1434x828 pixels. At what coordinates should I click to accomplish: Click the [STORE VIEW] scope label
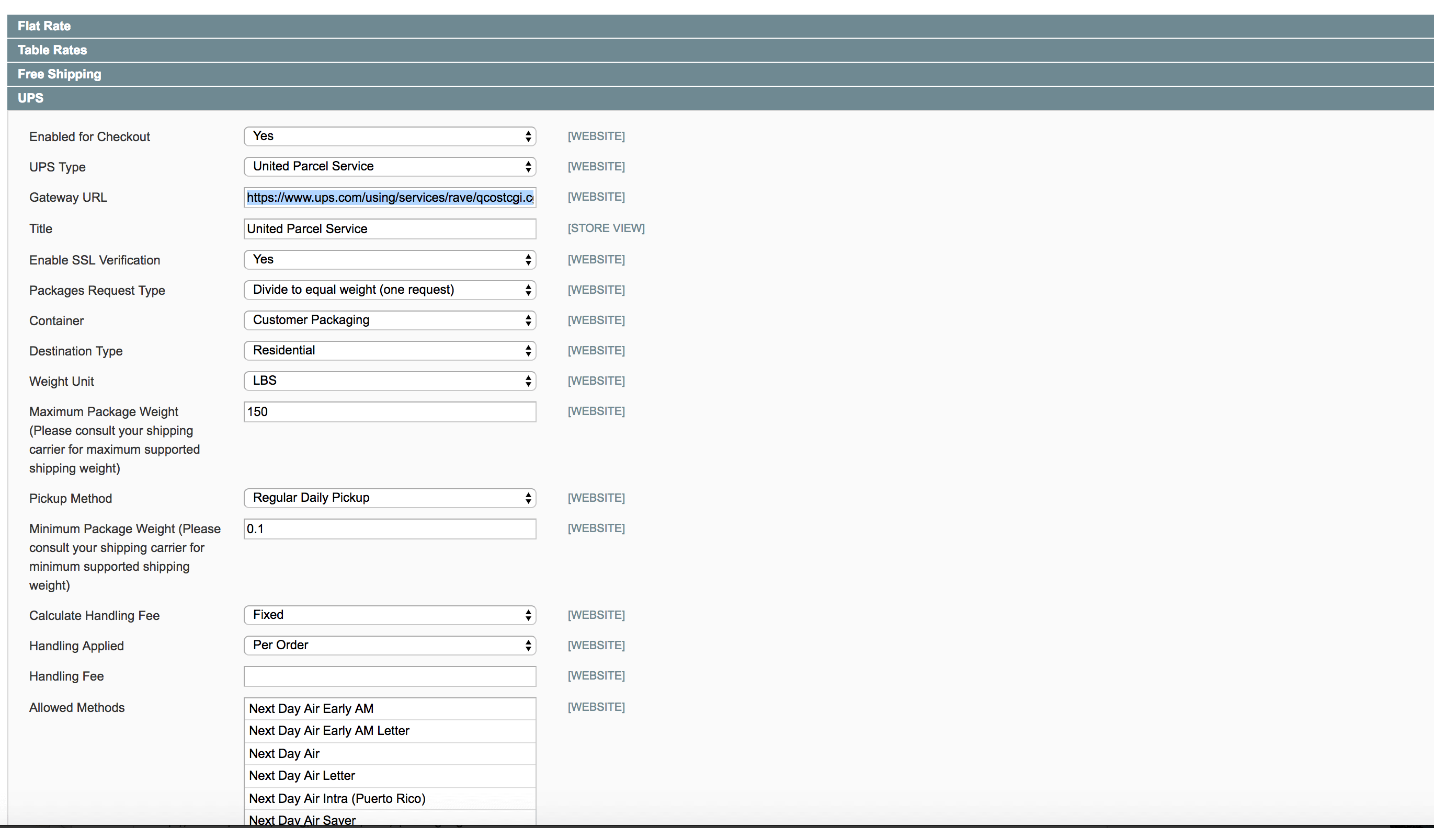pos(606,228)
